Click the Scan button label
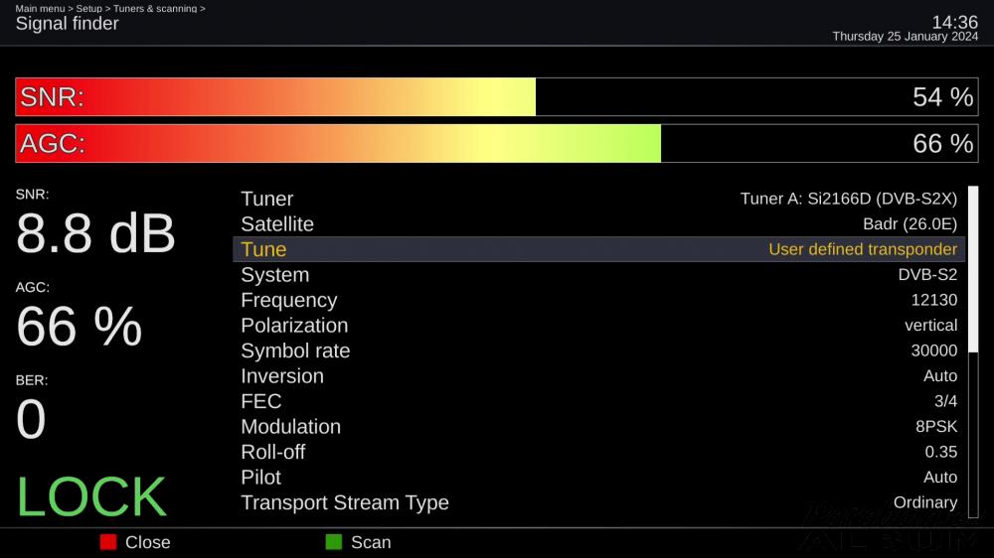994x558 pixels. [371, 542]
